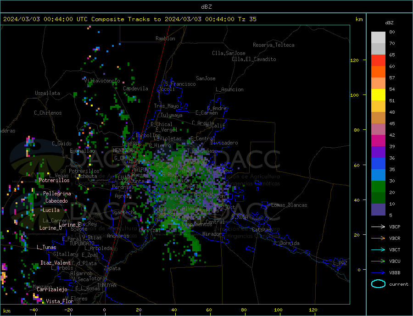This screenshot has height=316, width=413.
Task: Click the 'Capdevila' map label
Action: pos(135,89)
